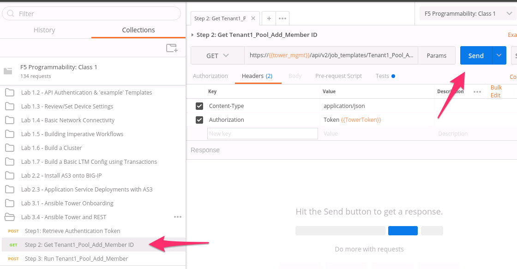The height and width of the screenshot is (269, 517).
Task: Select the Headers (2) tab
Action: point(257,76)
